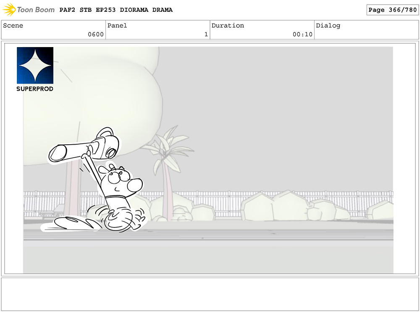The image size is (420, 312).
Task: Click the 'Page 366/780' box
Action: coord(392,10)
